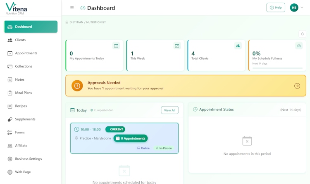This screenshot has height=184, width=310.
Task: Click people icon on Total Clients card
Action: click(x=238, y=46)
